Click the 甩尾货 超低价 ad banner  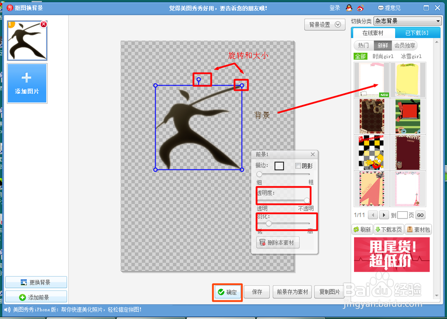pyautogui.click(x=392, y=255)
